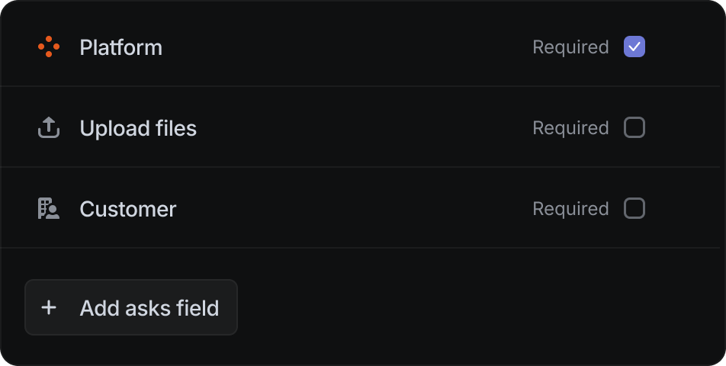
Task: Mark Upload files as required
Action: point(634,127)
